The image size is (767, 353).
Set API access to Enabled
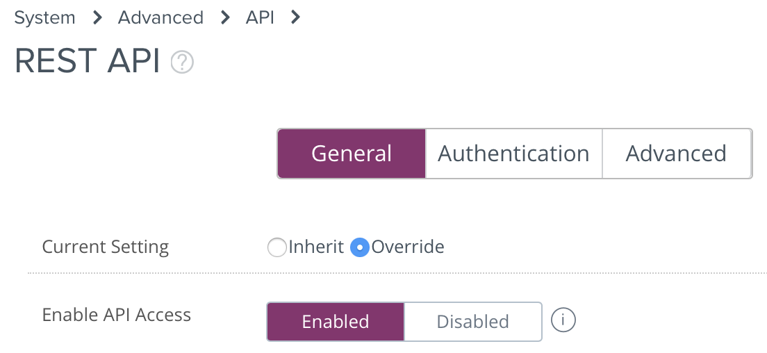(335, 322)
